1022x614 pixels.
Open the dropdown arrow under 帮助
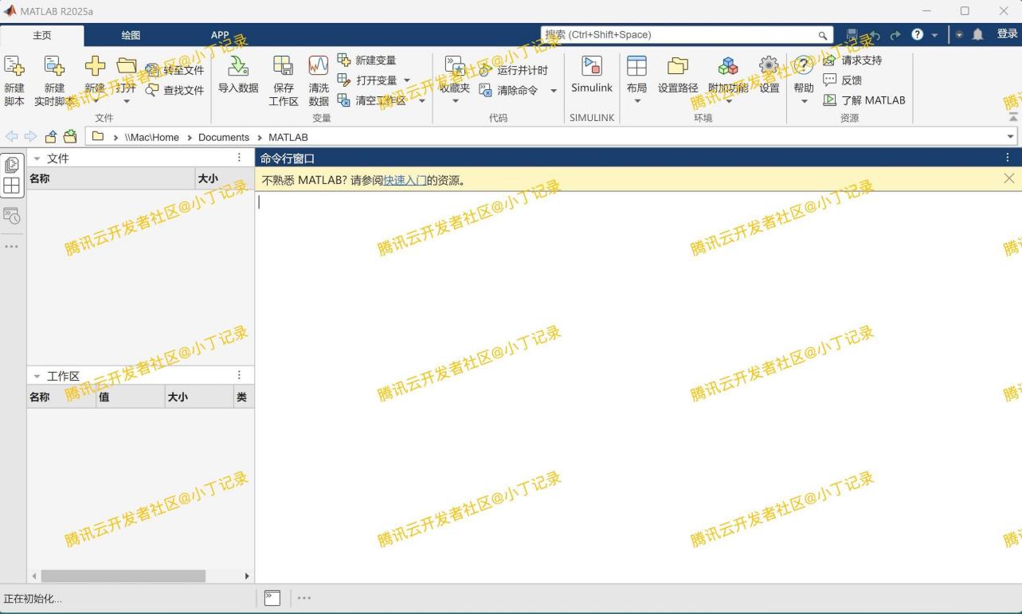click(x=804, y=101)
